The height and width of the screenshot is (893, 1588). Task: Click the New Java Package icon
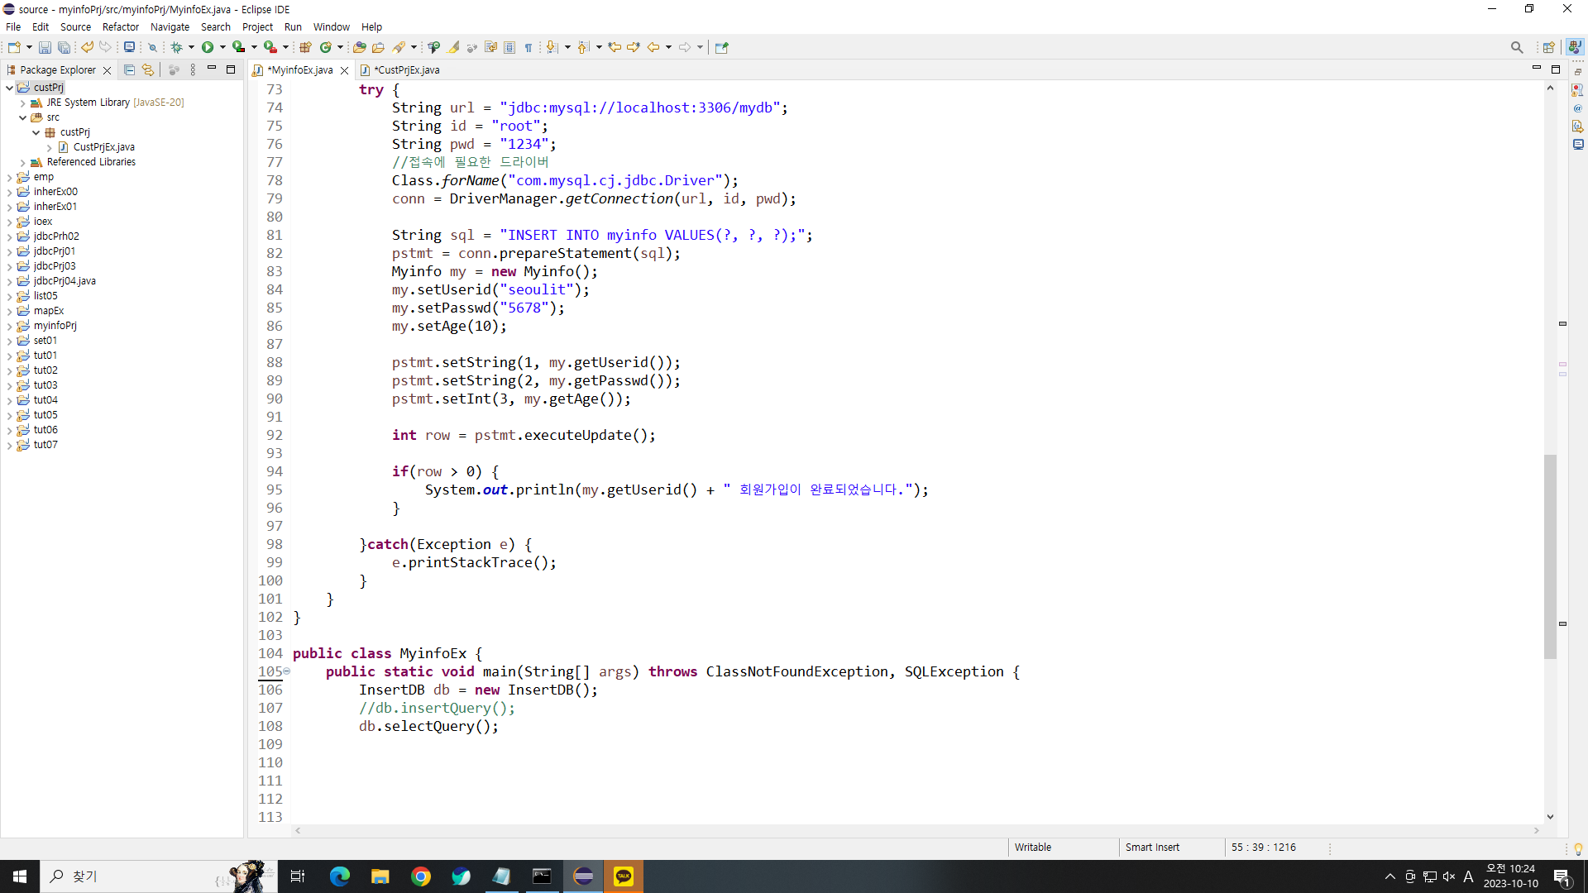tap(305, 48)
